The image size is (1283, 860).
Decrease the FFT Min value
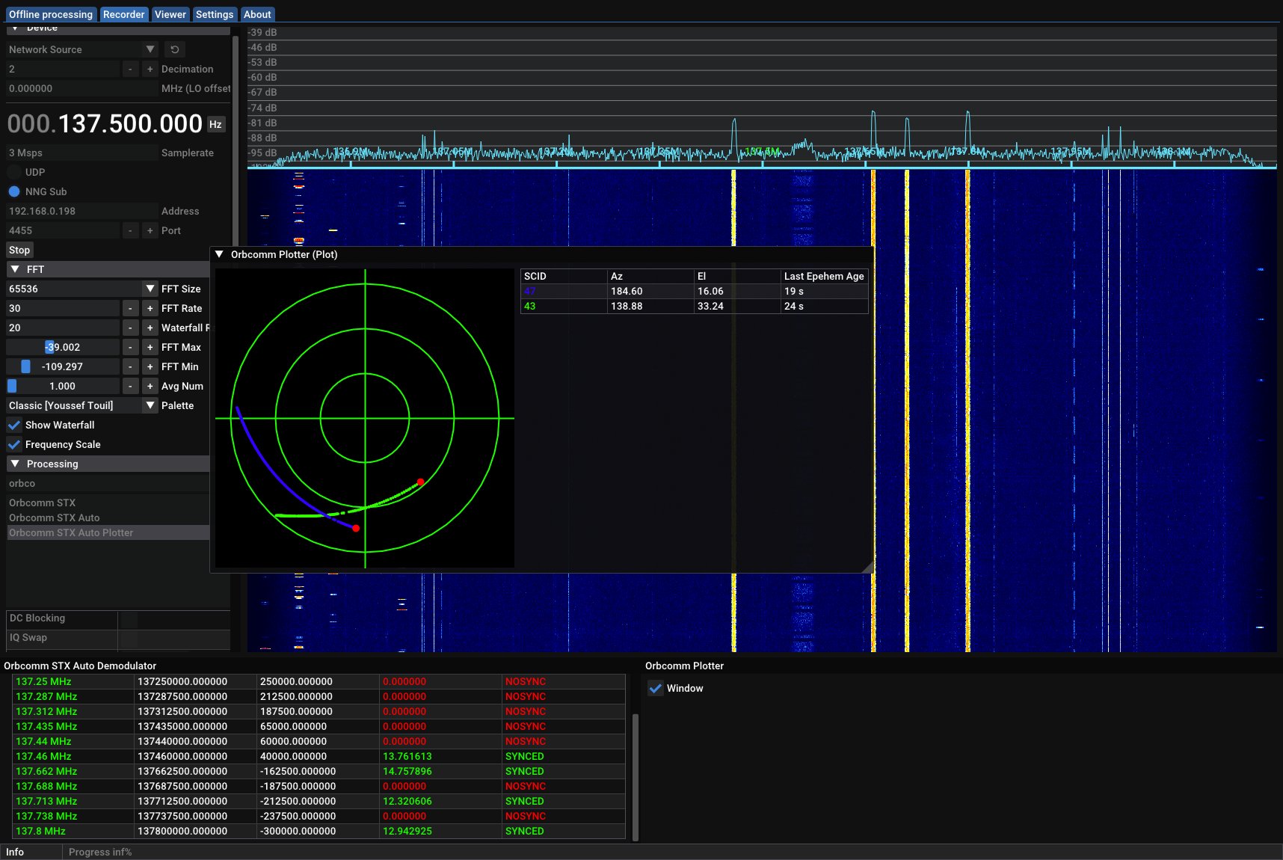pos(130,366)
